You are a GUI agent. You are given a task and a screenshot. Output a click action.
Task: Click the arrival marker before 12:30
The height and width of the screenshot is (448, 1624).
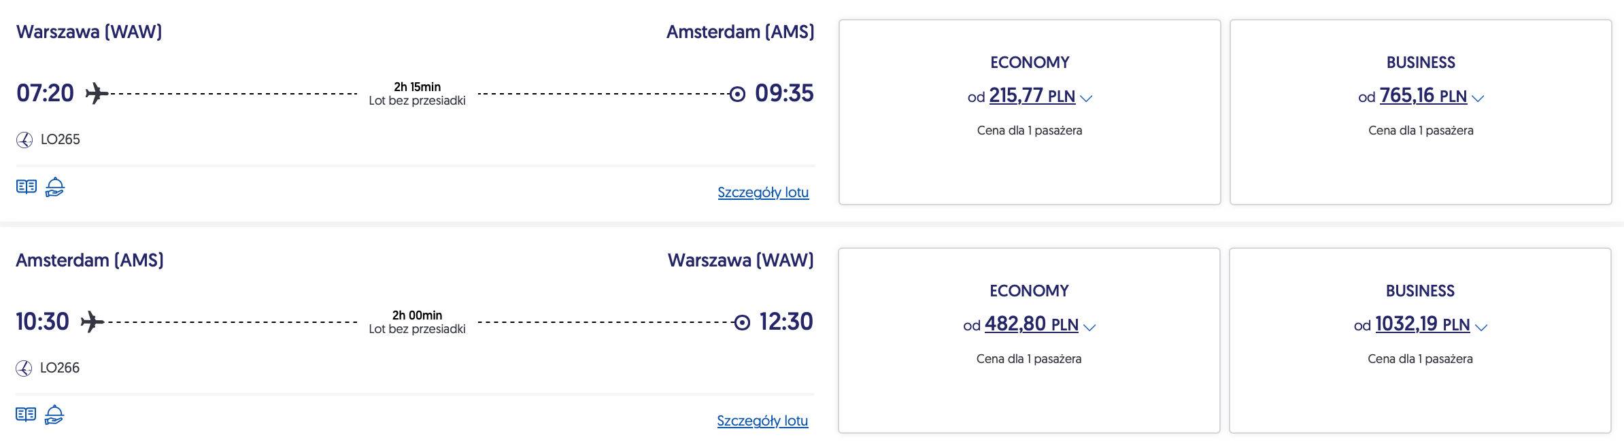click(742, 322)
